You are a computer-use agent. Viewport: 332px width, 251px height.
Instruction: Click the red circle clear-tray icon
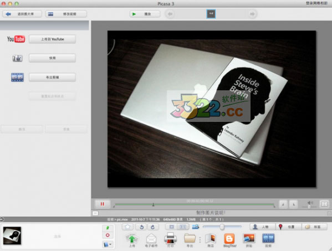pos(108,235)
